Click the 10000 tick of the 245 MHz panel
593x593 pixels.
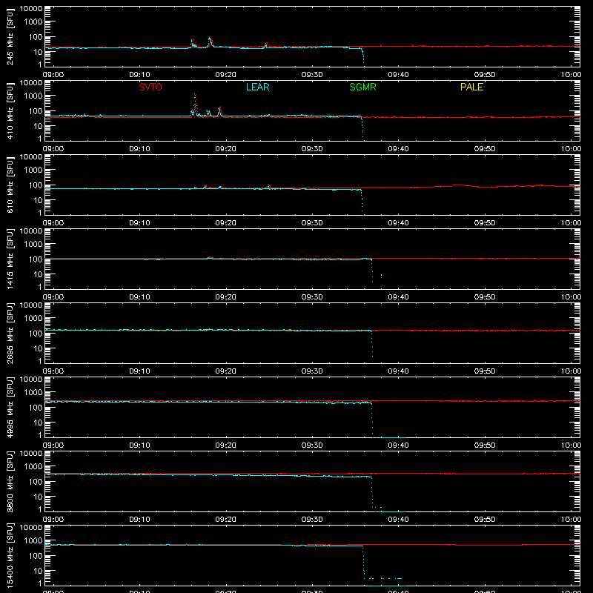31,9
